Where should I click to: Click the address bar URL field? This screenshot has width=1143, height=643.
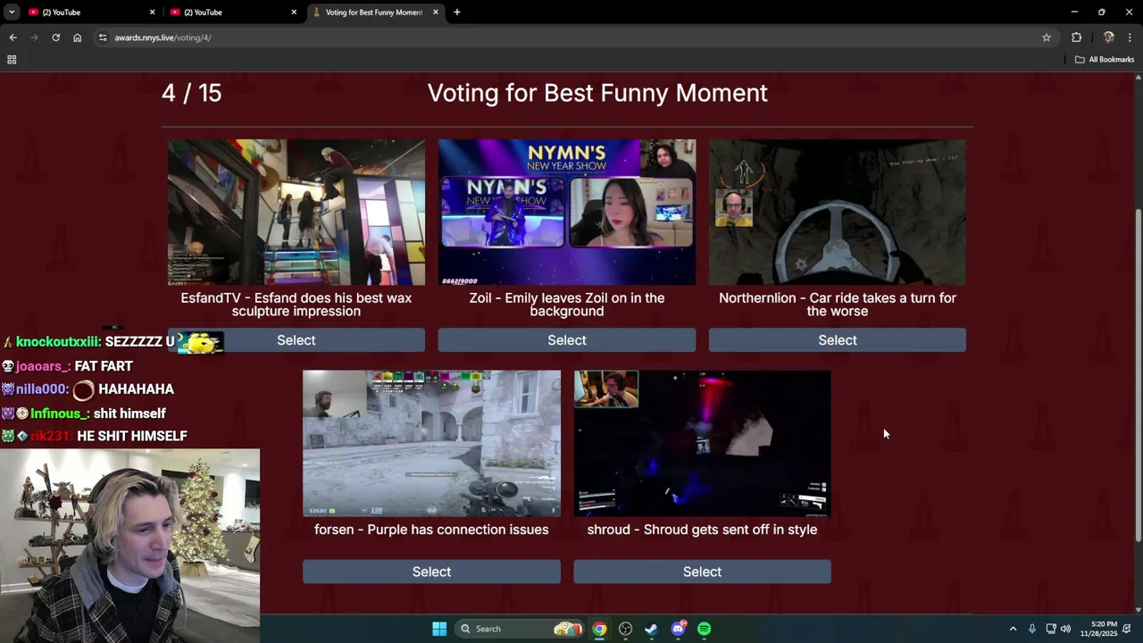pyautogui.click(x=571, y=38)
